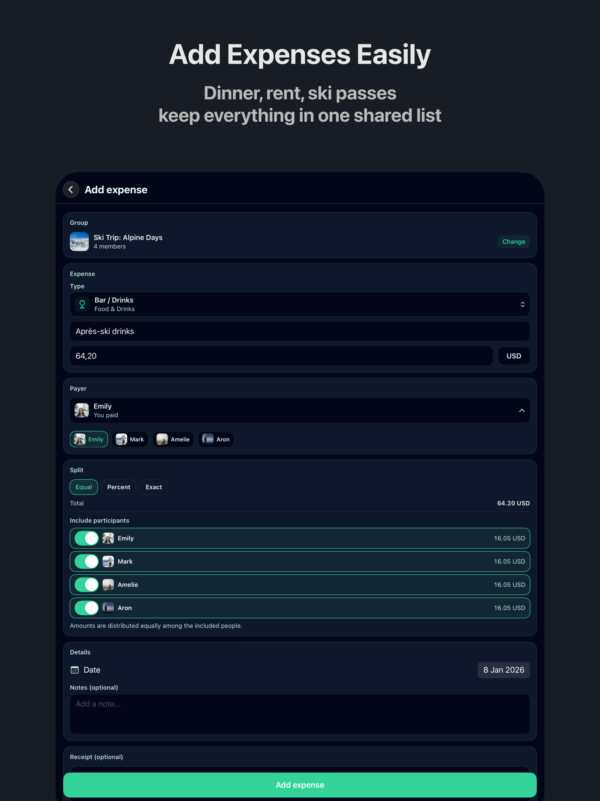
Task: Click the Receipt (optional) section label
Action: 96,757
